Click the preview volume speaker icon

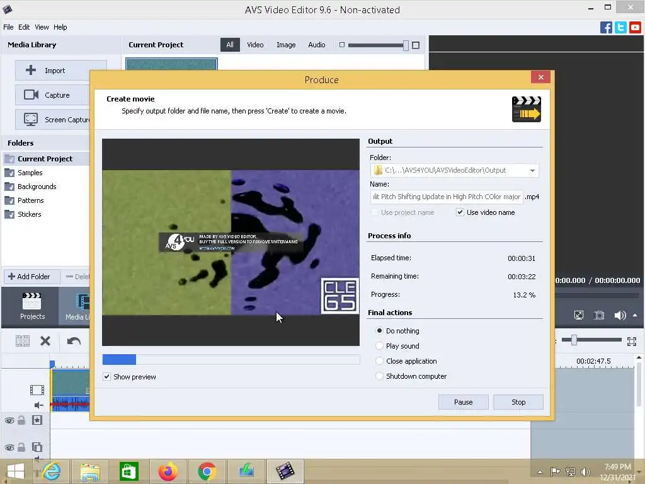click(x=620, y=315)
